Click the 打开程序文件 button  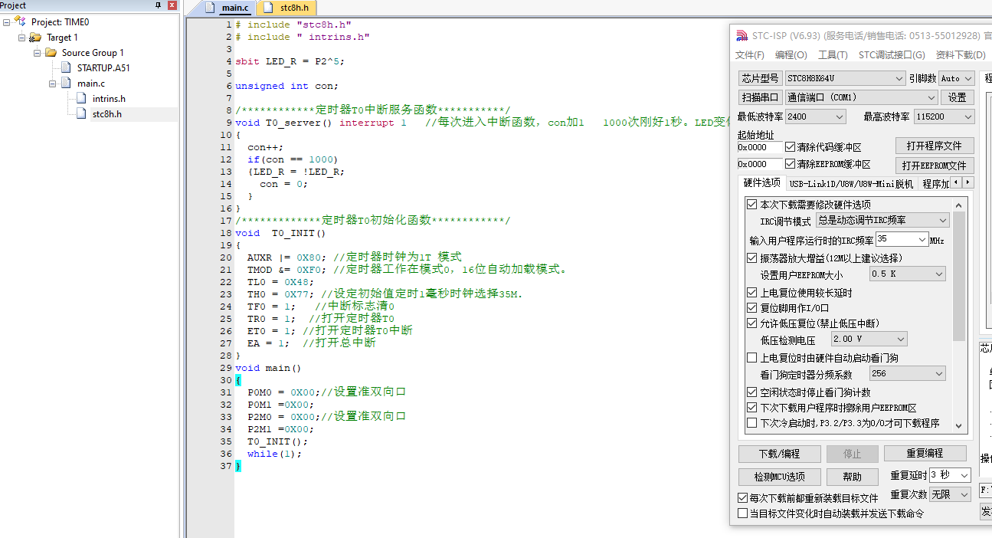tap(935, 146)
